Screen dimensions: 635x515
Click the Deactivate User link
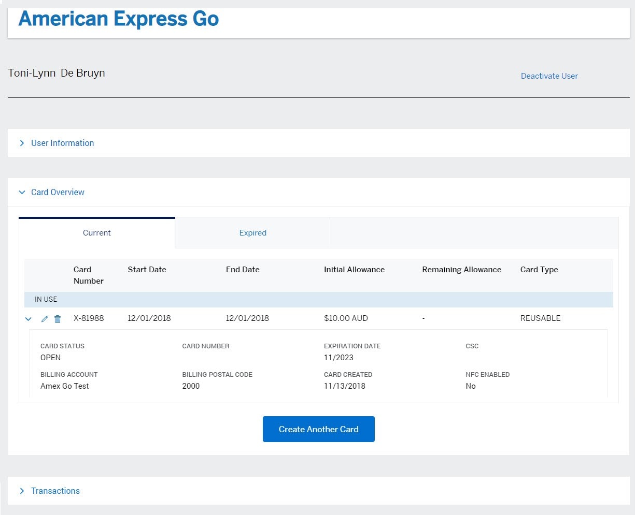549,76
